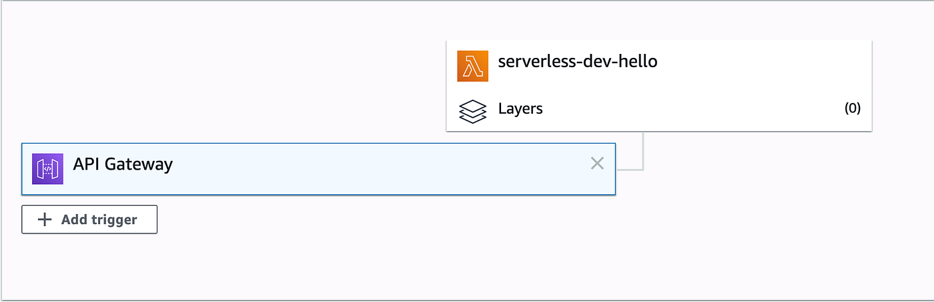Image resolution: width=934 pixels, height=302 pixels.
Task: Select the API Gateway trigger label
Action: (x=123, y=164)
